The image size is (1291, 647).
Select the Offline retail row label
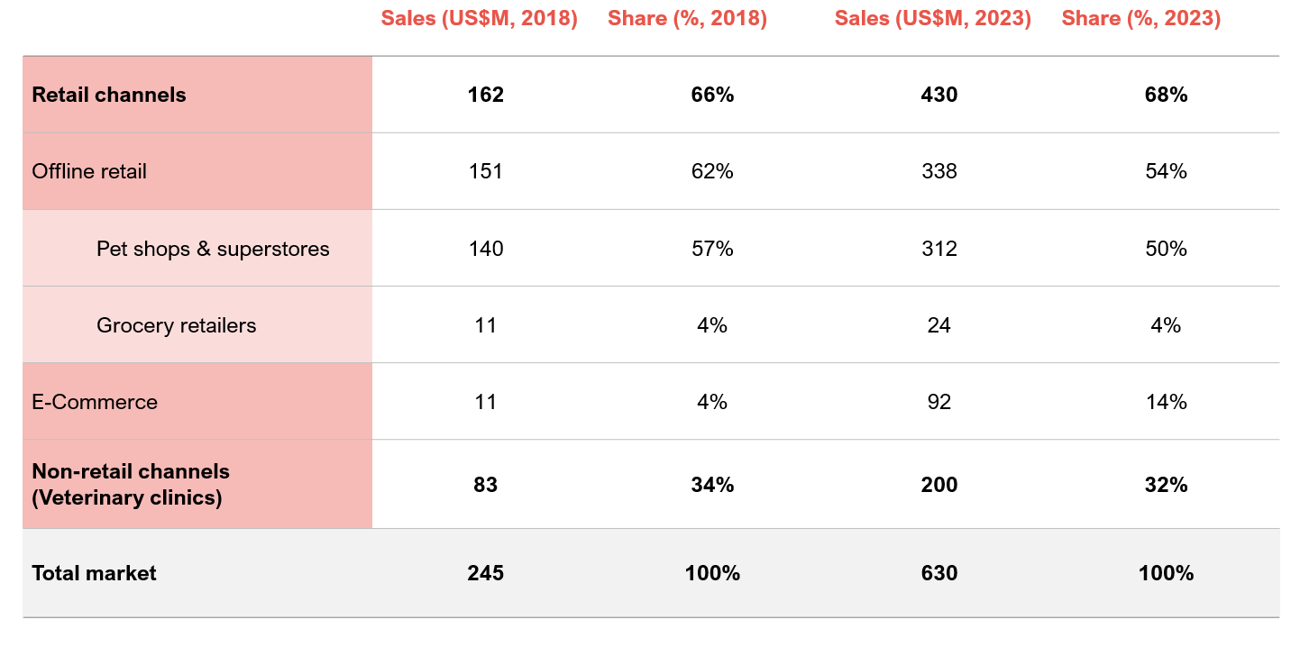coord(89,171)
